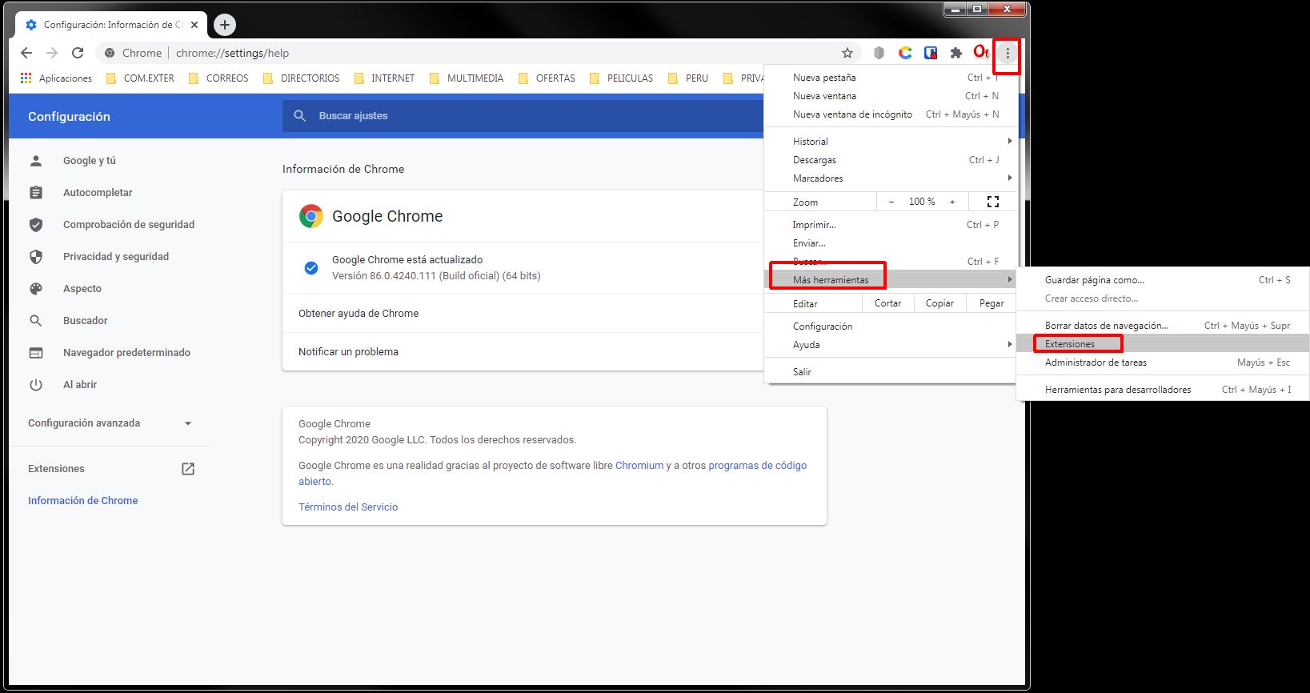Select Configuración in Chrome menu

890,326
